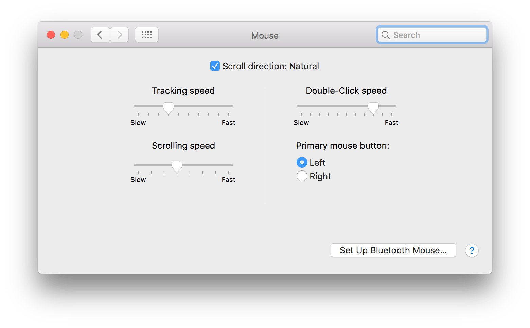
Task: Click the Mouse title in the toolbar
Action: tap(265, 35)
